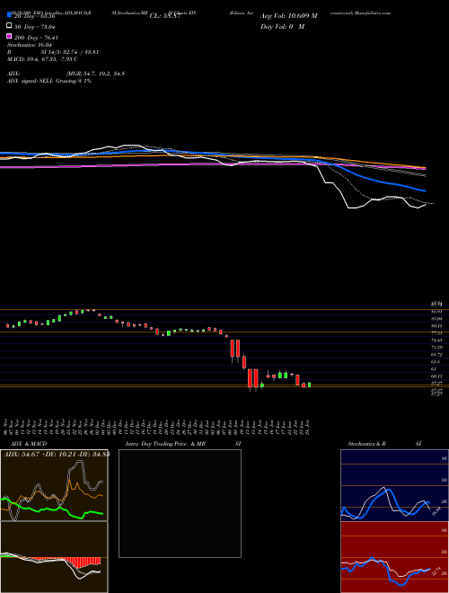Click the 'Avg Vol: 10.609 M' label

coord(288,16)
